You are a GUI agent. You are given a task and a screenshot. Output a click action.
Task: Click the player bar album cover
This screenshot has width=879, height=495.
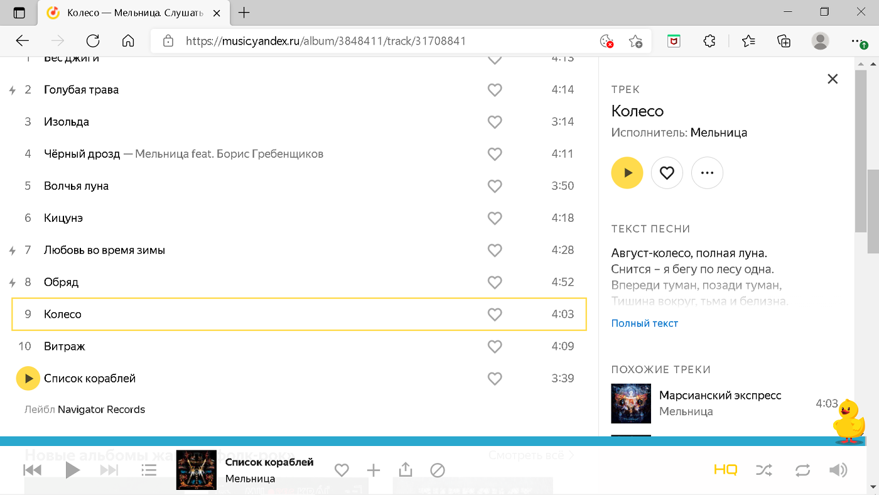click(197, 470)
